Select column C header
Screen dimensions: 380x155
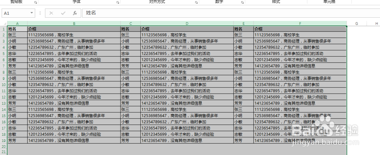(x=131, y=23)
